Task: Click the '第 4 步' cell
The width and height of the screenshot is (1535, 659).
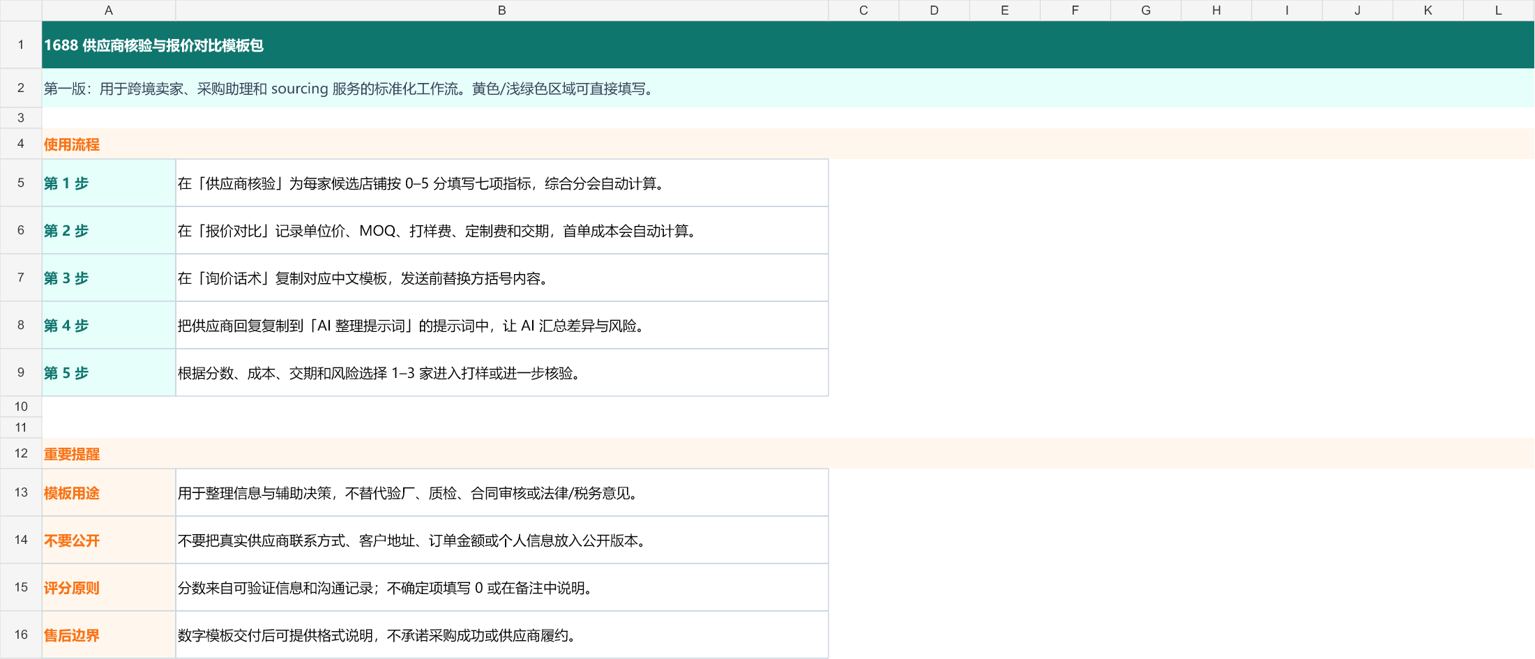Action: (x=109, y=325)
